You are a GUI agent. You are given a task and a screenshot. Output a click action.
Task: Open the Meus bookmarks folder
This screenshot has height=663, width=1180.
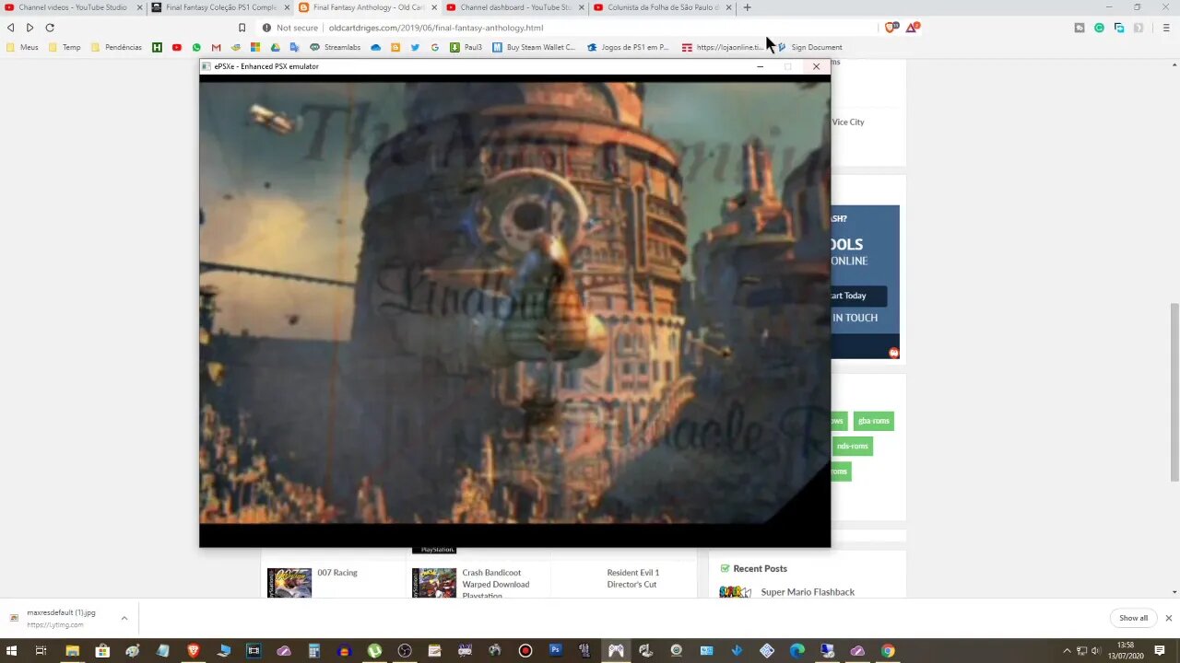coord(23,47)
